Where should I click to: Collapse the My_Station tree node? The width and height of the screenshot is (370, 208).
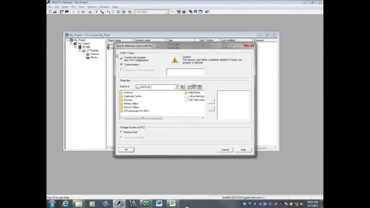pyautogui.click(x=72, y=44)
